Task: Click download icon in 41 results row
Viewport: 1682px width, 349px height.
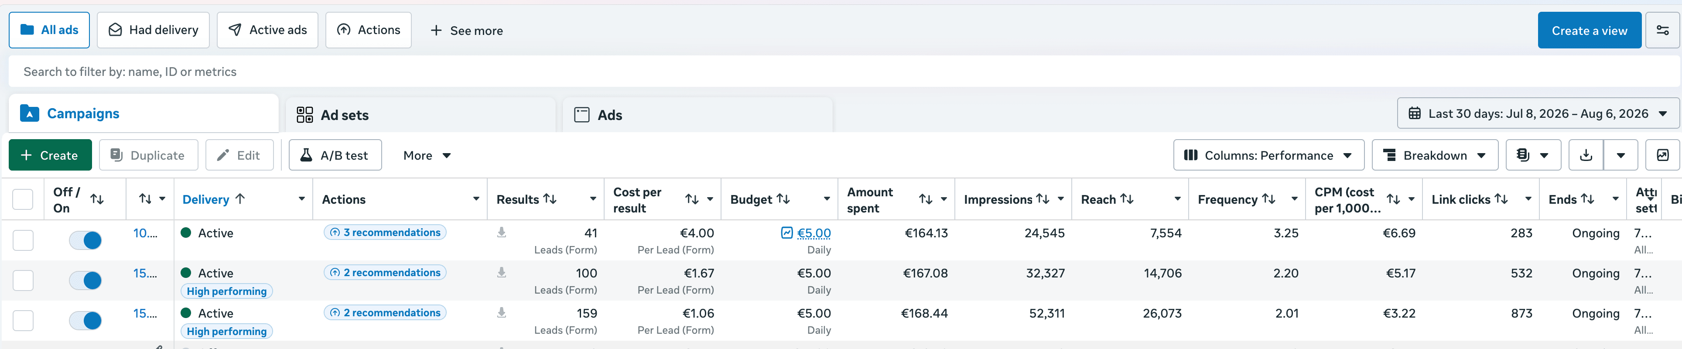Action: (x=502, y=232)
